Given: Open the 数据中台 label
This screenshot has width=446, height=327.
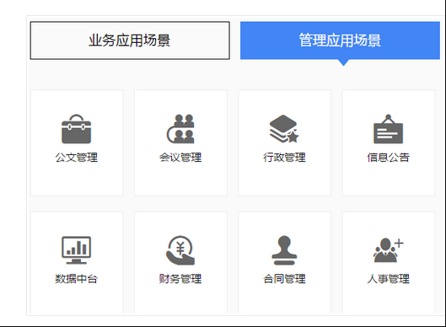Looking at the screenshot, I should coord(77,279).
